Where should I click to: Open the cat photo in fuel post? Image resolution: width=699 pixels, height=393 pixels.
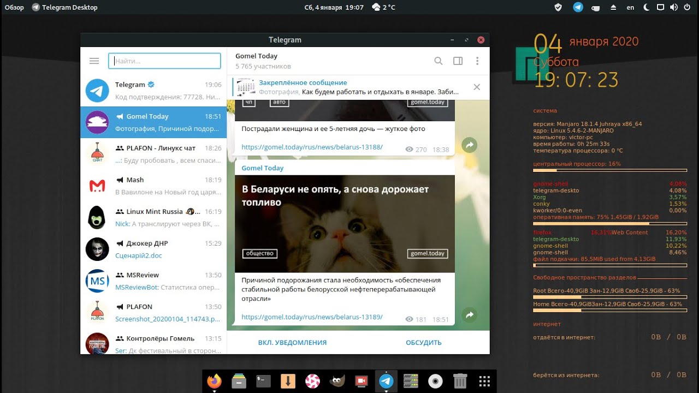coord(345,224)
